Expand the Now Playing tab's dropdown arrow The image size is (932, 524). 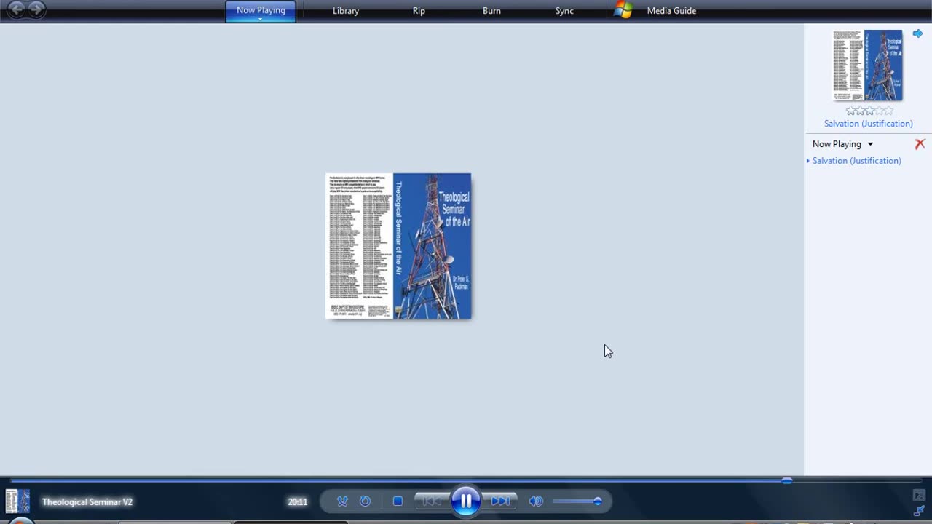[261, 19]
